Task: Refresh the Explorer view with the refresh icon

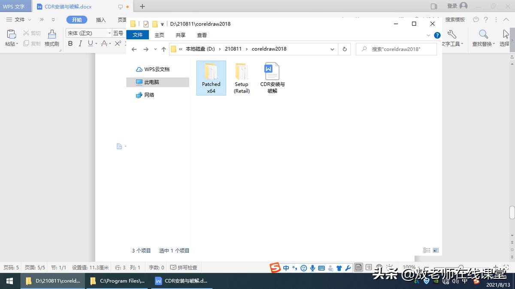Action: tap(345, 49)
